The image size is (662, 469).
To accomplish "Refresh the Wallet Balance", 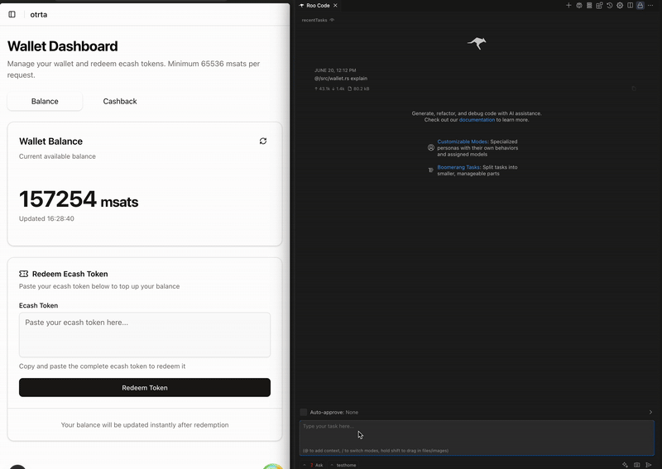I will click(x=263, y=141).
